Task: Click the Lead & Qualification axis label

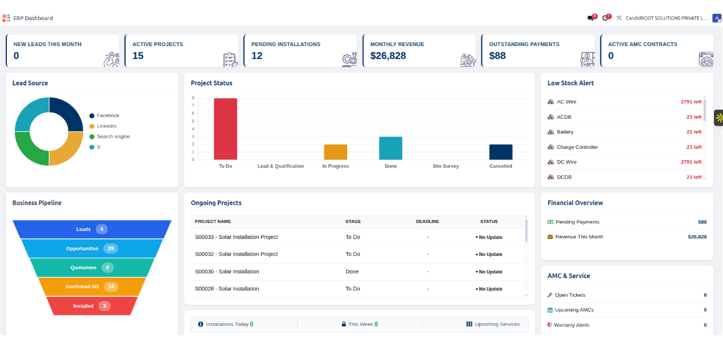Action: (280, 166)
